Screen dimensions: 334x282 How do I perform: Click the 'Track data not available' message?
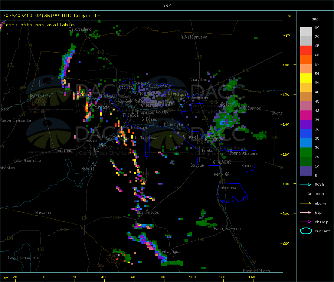(x=38, y=25)
